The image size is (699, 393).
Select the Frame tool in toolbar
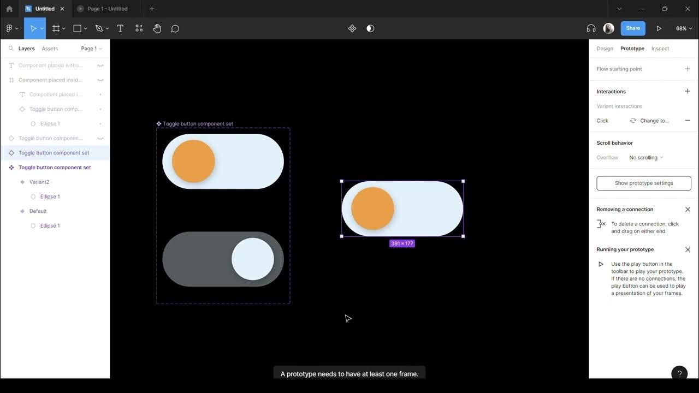click(x=56, y=28)
